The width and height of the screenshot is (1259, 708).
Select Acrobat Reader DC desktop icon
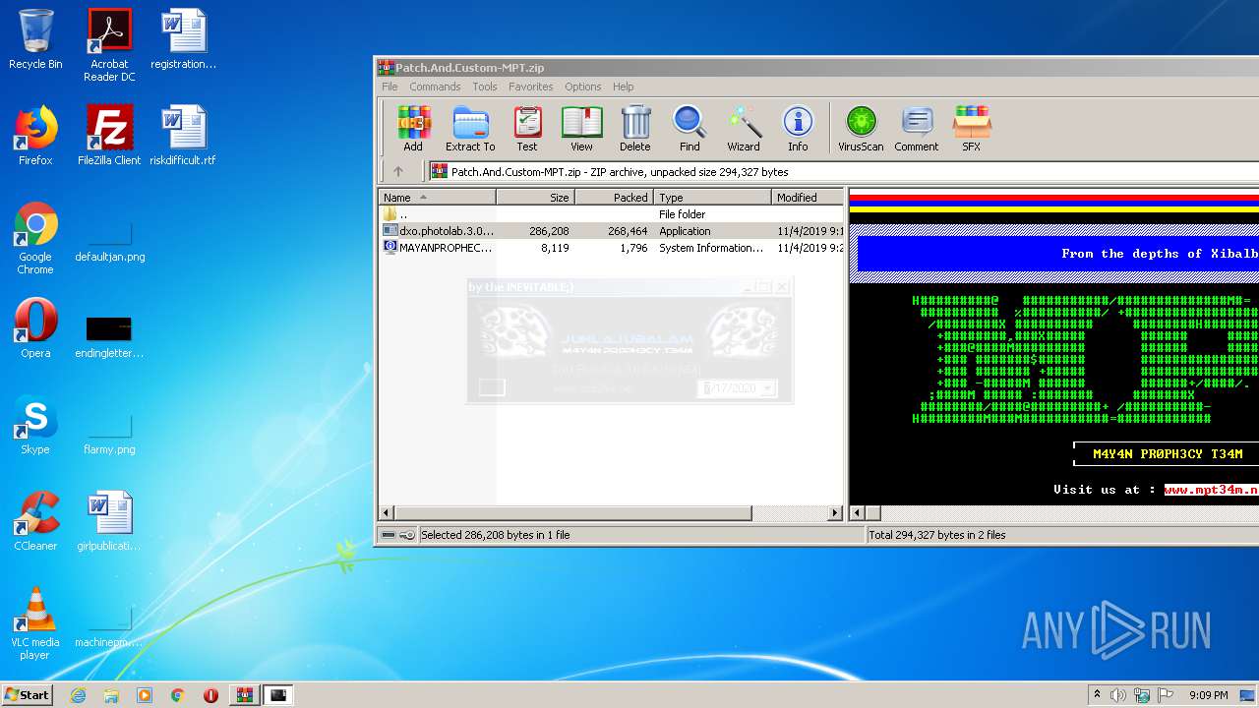pyautogui.click(x=109, y=45)
